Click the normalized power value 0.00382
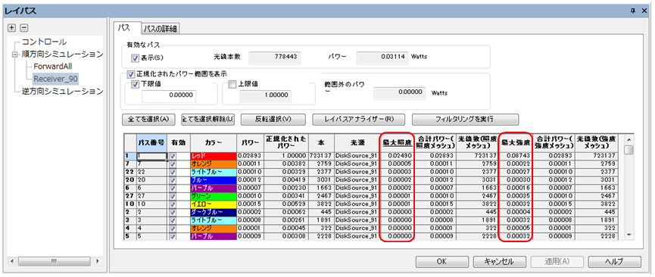This screenshot has height=277, width=655. [x=286, y=163]
